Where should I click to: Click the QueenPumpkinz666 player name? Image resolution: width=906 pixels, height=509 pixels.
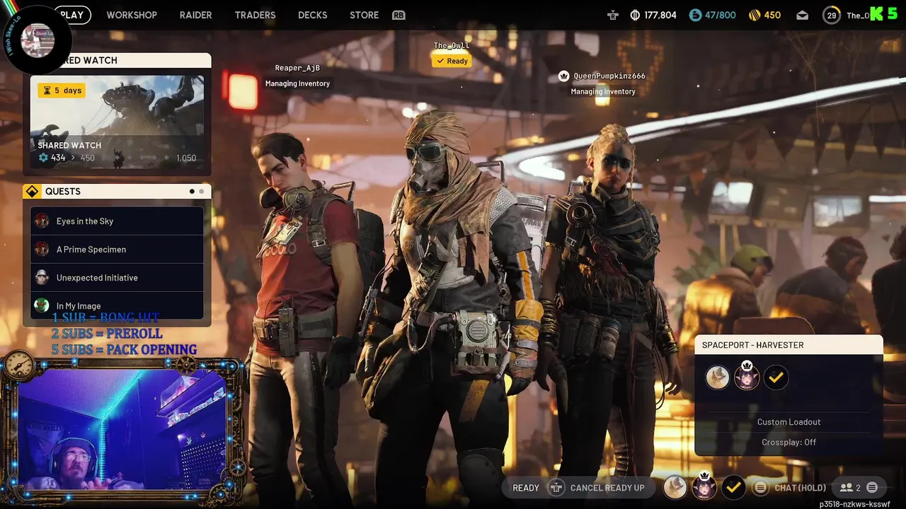click(609, 76)
